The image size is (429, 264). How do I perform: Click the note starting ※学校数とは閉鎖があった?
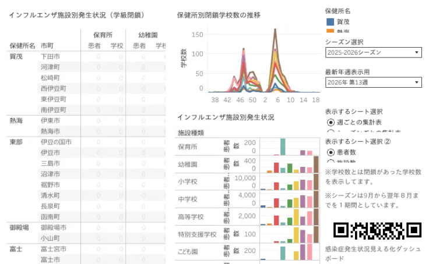(x=373, y=177)
